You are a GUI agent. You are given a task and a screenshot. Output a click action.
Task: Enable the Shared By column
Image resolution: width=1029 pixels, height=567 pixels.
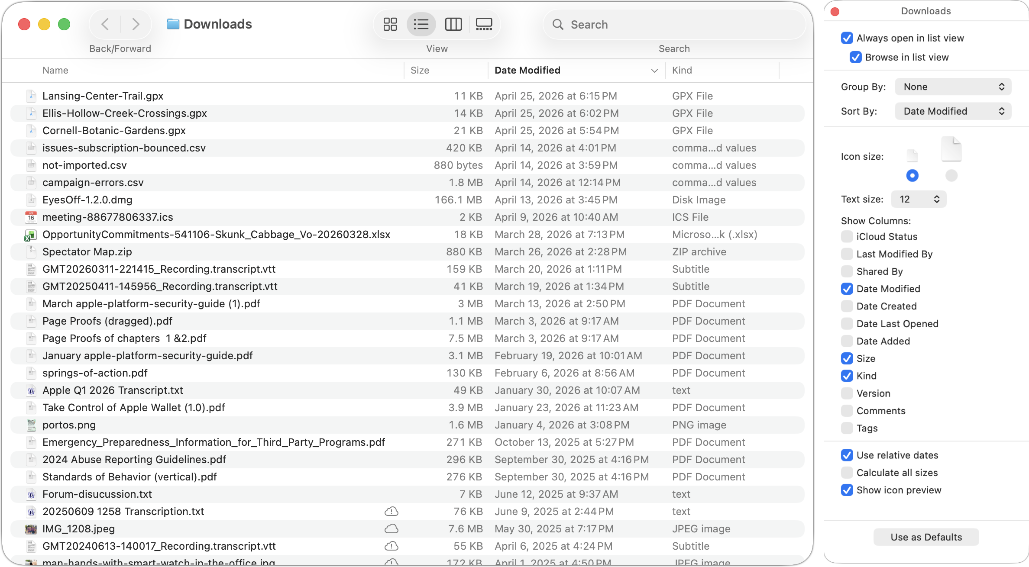[x=847, y=271]
